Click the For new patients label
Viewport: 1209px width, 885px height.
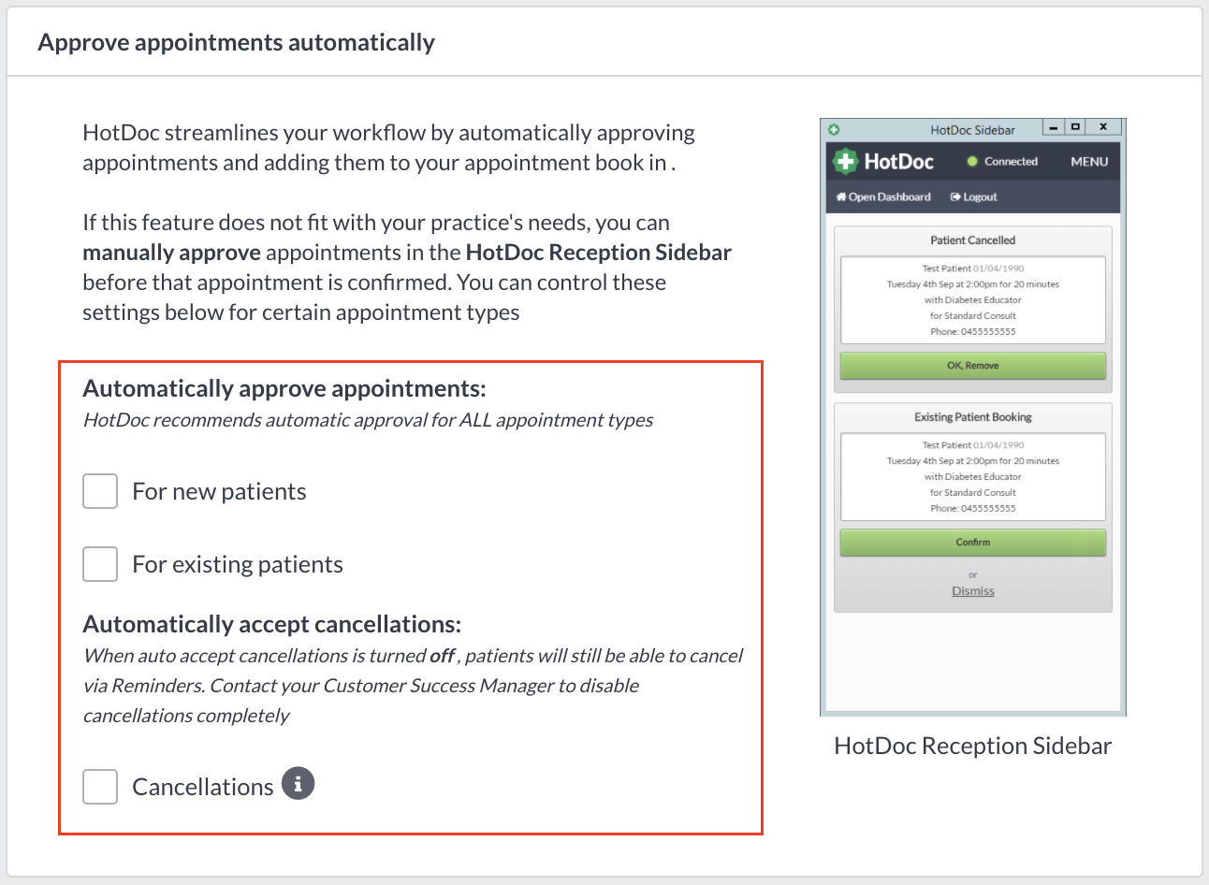click(219, 492)
